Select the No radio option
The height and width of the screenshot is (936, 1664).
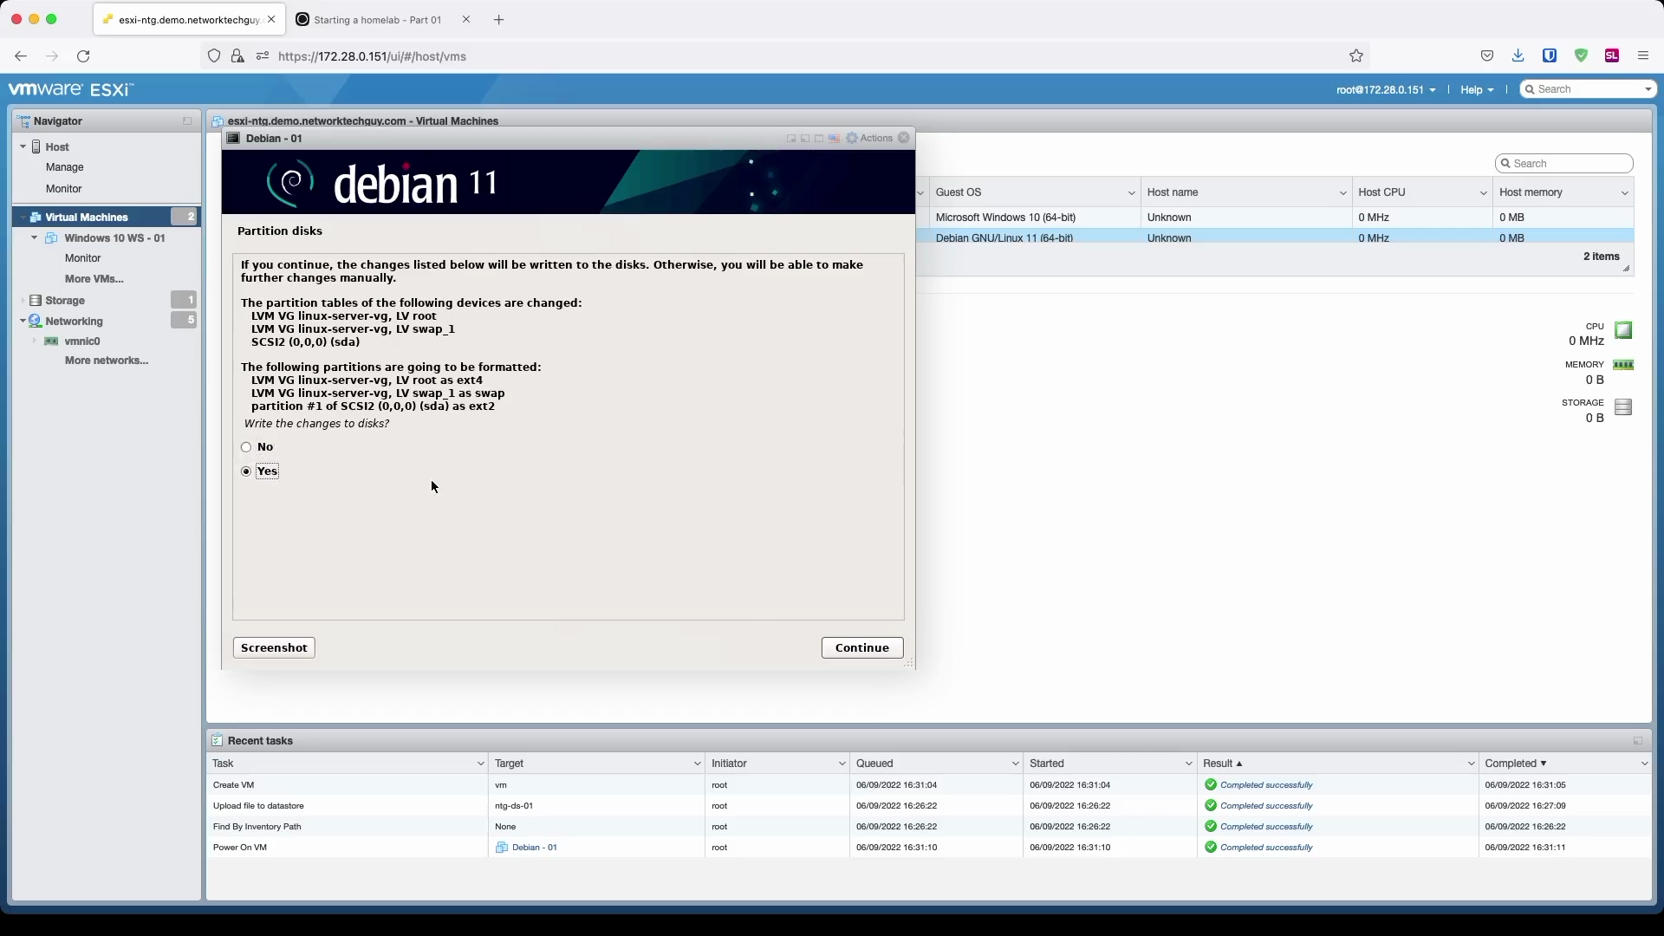click(x=246, y=448)
